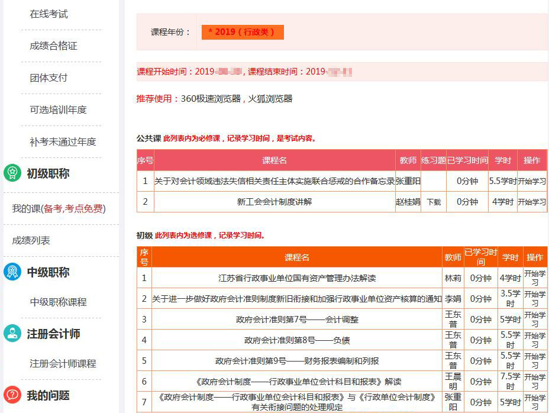Open 成绩列表 in the sidebar
Image resolution: width=549 pixels, height=413 pixels.
tap(31, 240)
